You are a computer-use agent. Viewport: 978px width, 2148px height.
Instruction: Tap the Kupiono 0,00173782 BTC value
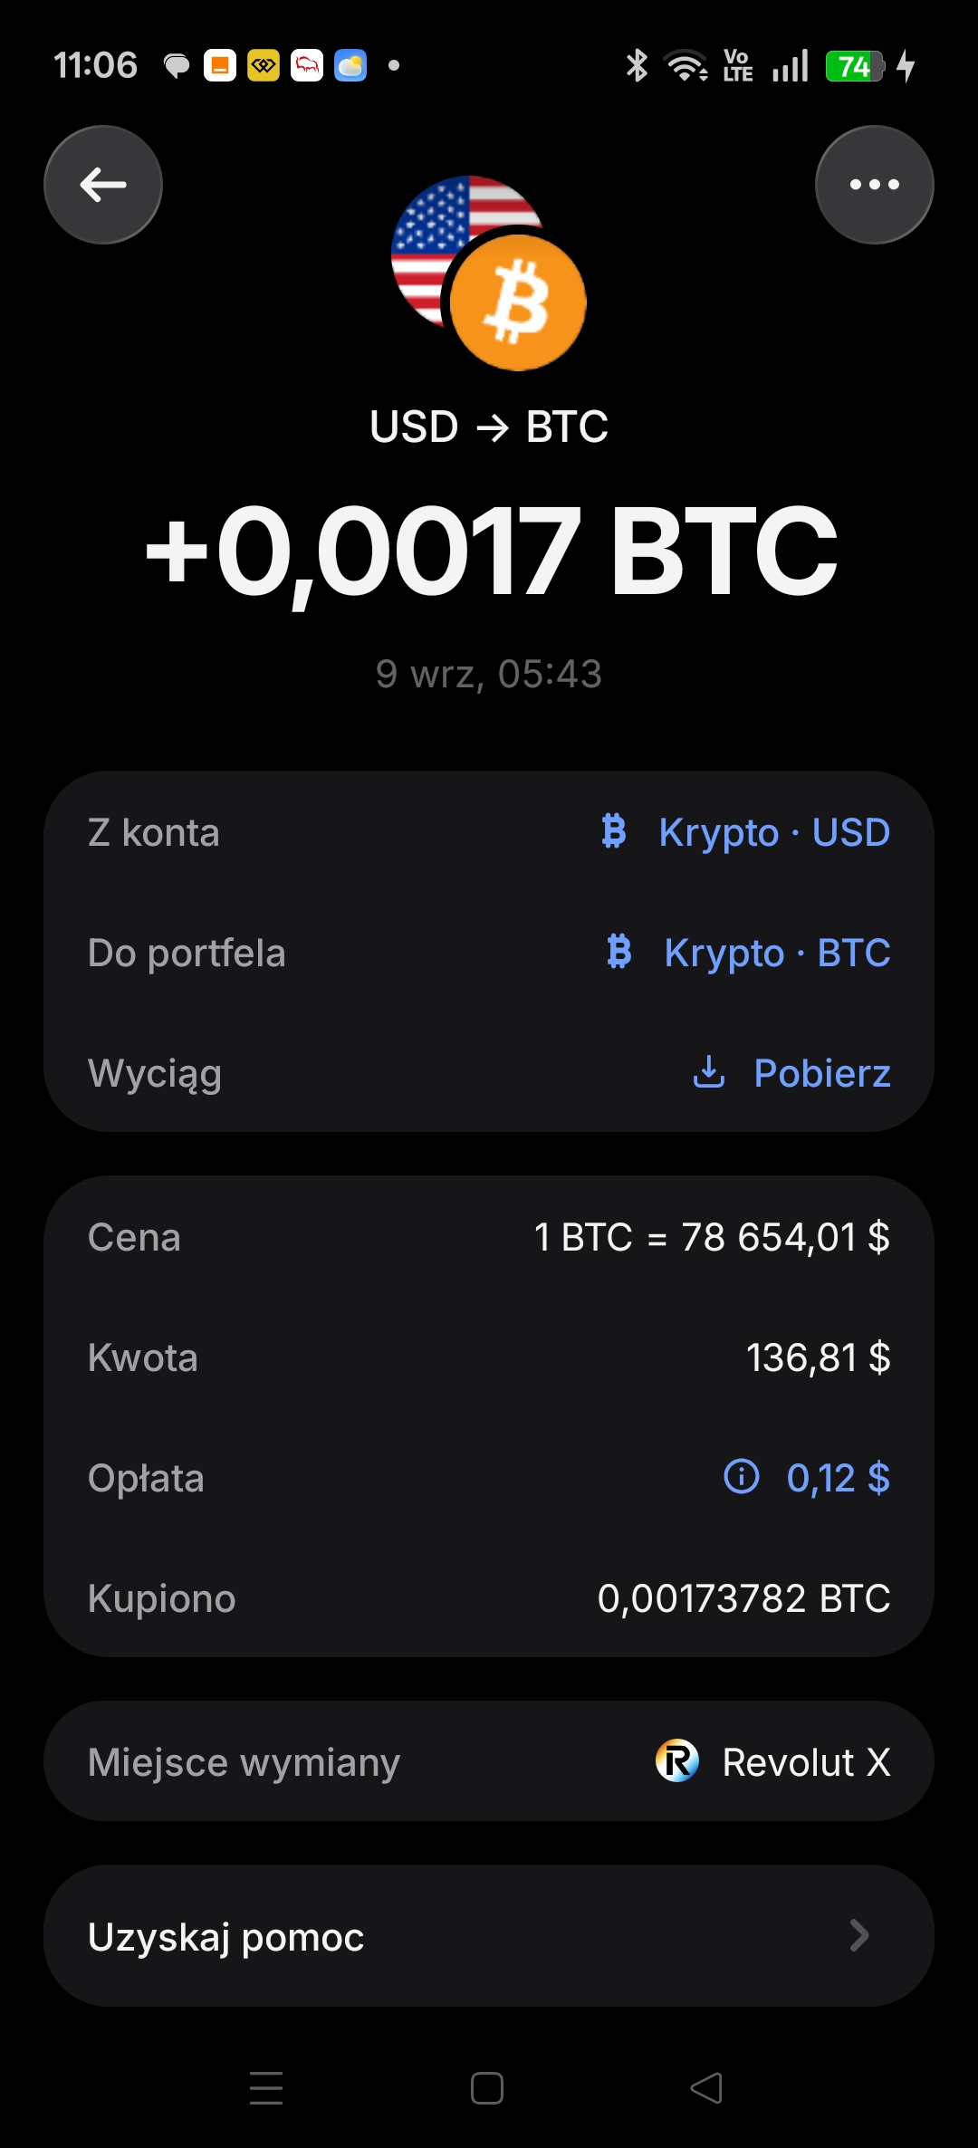[743, 1598]
